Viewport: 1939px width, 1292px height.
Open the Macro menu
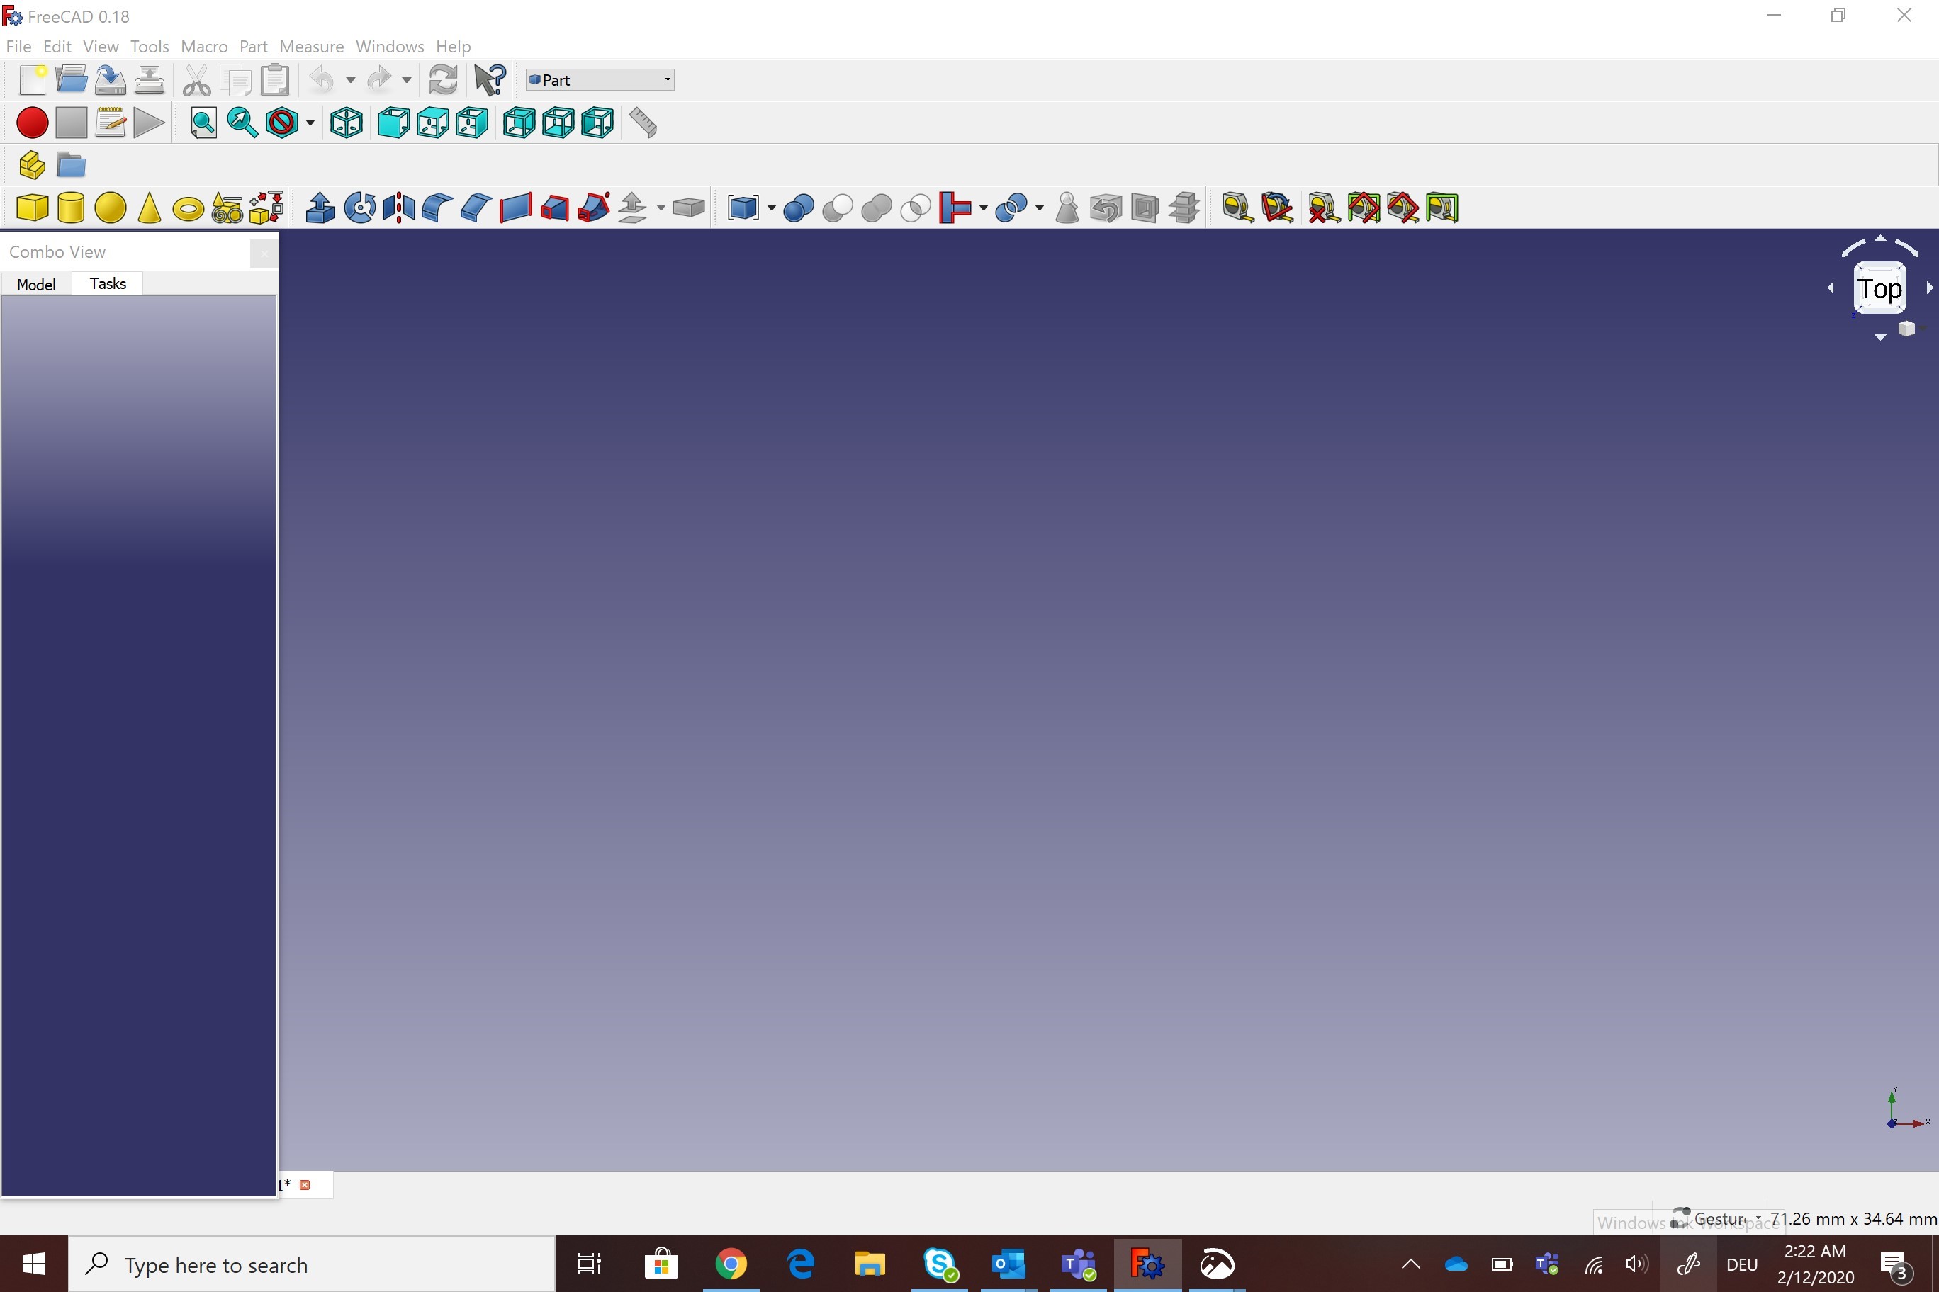coord(203,46)
